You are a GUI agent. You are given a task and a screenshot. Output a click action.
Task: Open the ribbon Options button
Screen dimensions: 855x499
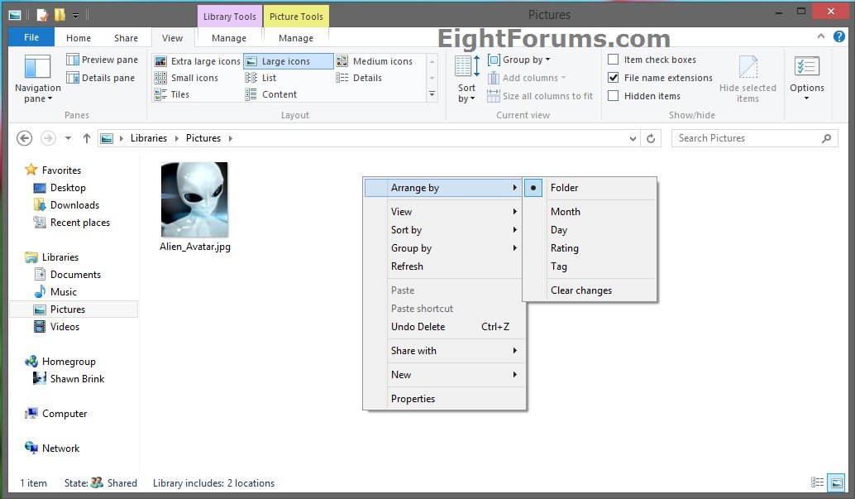806,79
